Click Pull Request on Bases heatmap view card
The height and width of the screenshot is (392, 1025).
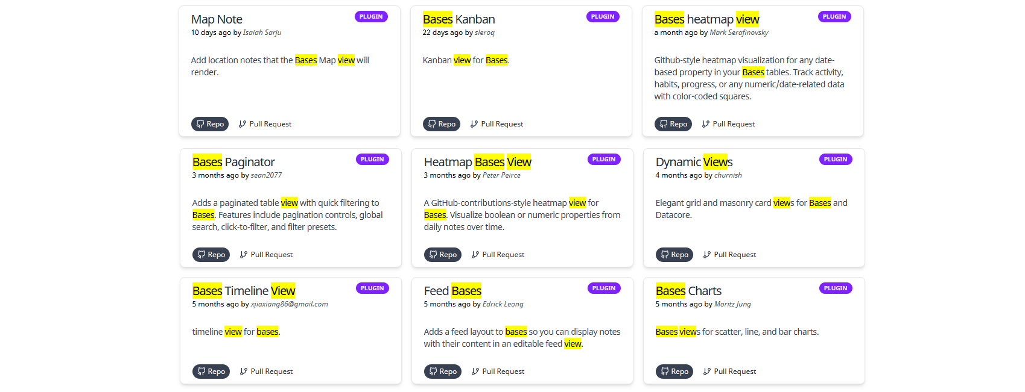click(728, 124)
